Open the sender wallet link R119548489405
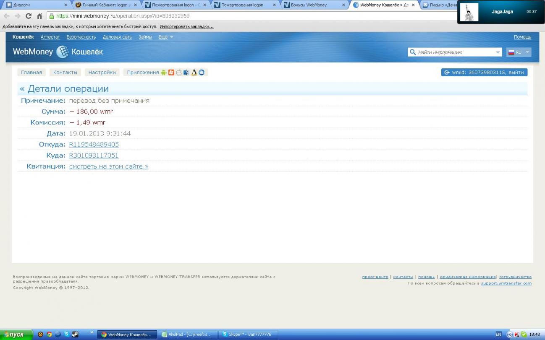Viewport: 545px width, 340px height. point(94,145)
